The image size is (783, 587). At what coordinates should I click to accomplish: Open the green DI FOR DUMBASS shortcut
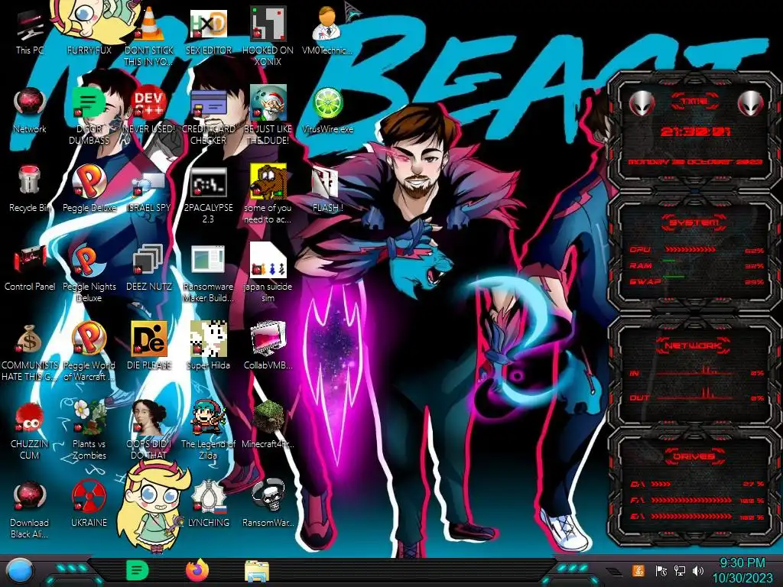(89, 116)
